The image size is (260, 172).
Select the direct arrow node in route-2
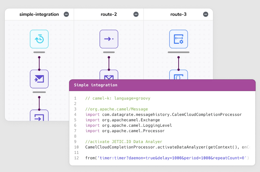coord(109,39)
